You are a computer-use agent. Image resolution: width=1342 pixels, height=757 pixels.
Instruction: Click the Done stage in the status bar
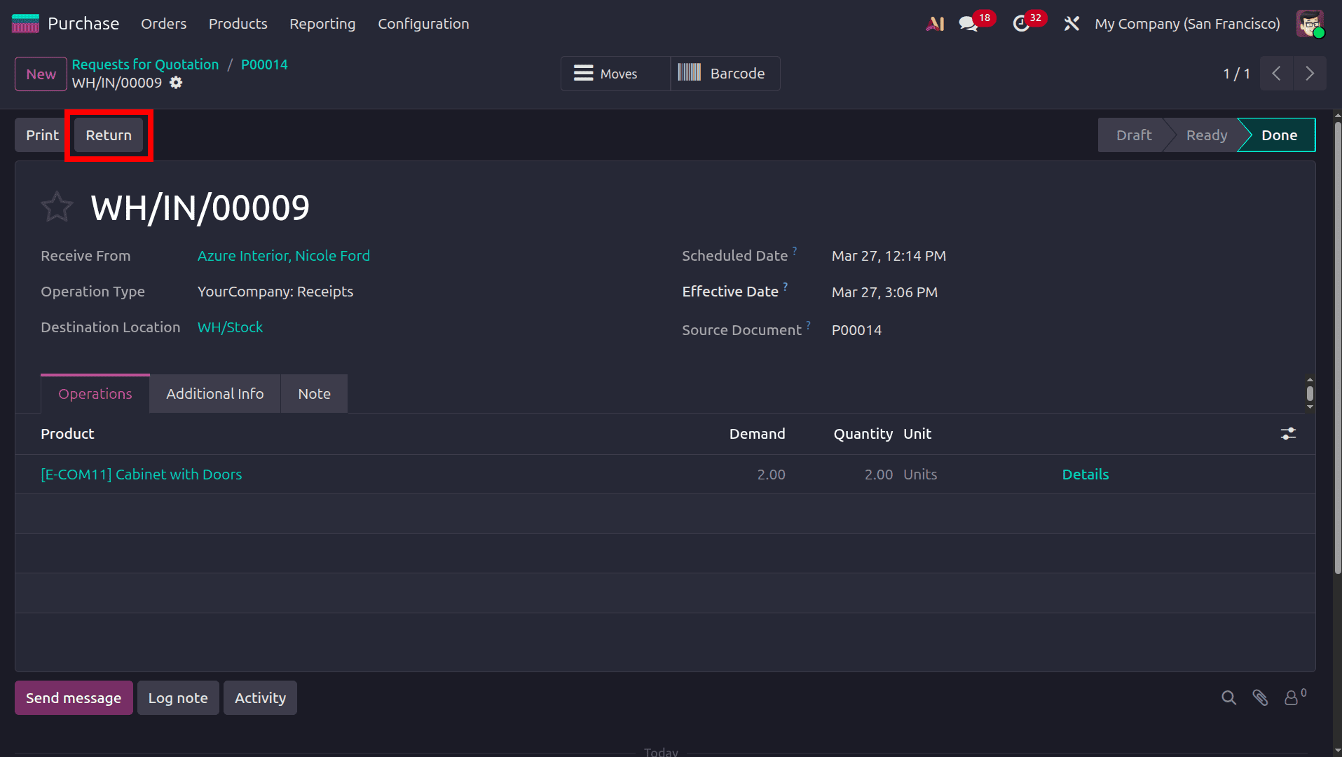[1279, 135]
